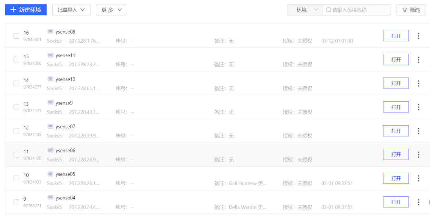Open three-dot menu for ysense07
Image resolution: width=430 pixels, height=217 pixels.
[418, 131]
